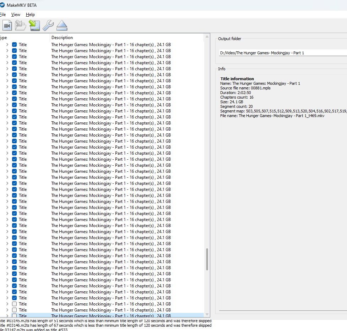This screenshot has height=331, width=347.
Task: Open Preferences via the wrench icon
Action: (x=48, y=26)
